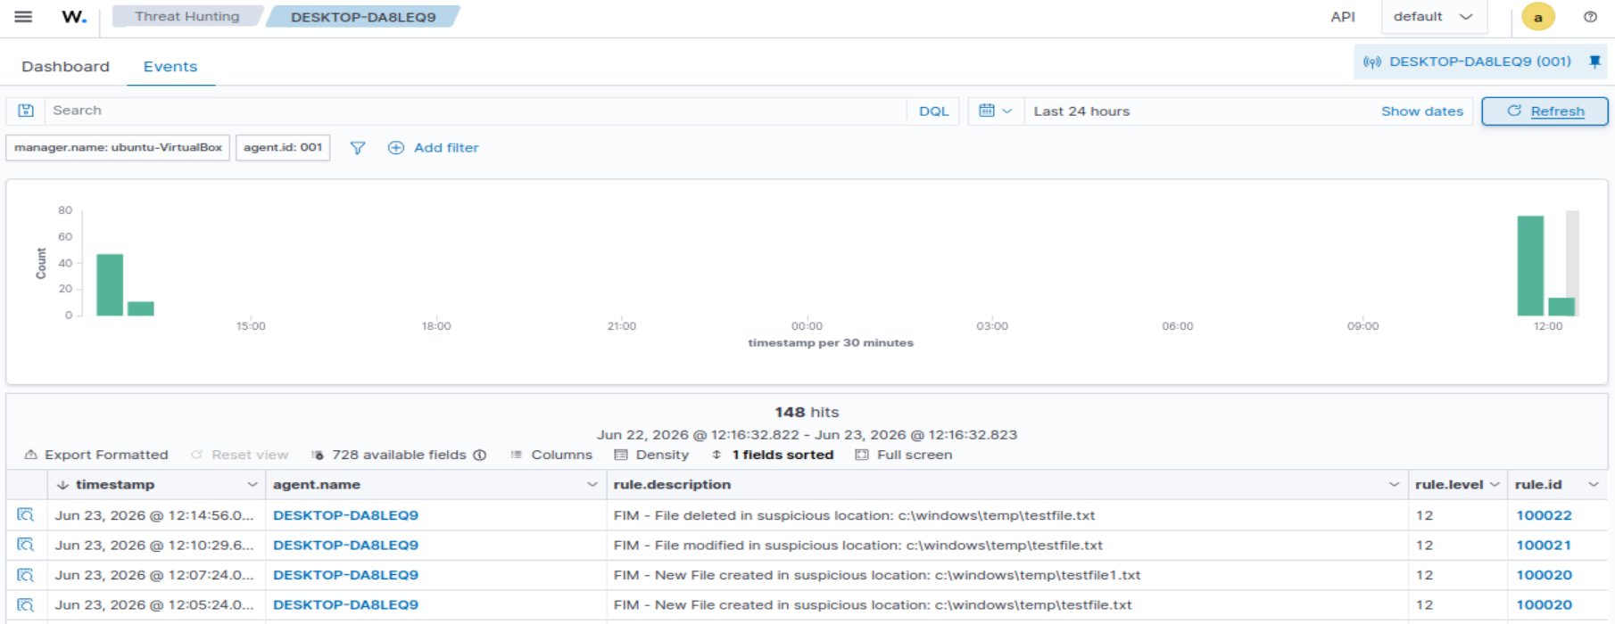Open rule id 100021 link

pos(1544,545)
